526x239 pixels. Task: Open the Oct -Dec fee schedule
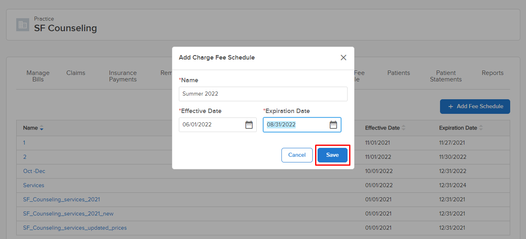[34, 171]
